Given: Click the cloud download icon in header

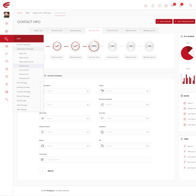Looking at the screenshot, I should [160, 5].
